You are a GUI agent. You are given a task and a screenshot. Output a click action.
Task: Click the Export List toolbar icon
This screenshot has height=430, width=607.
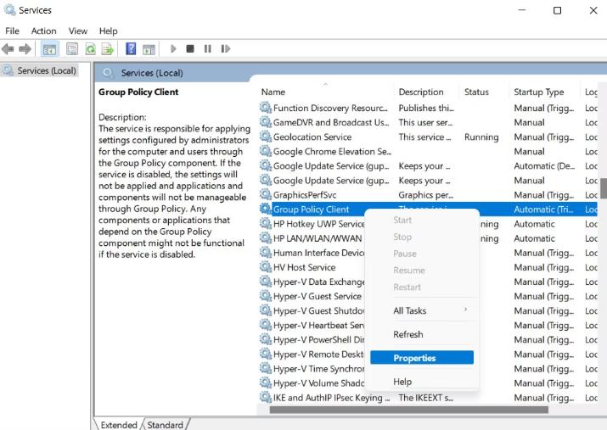(108, 48)
